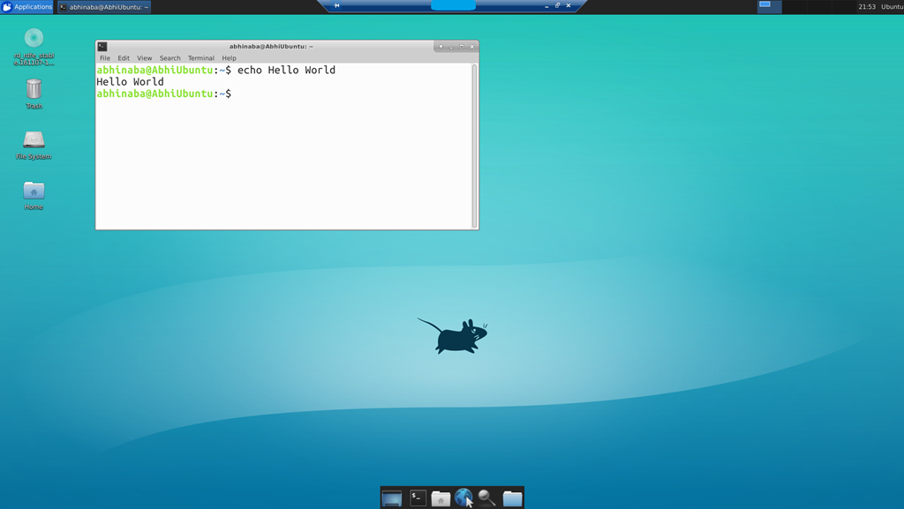Click Show Desktop icon in the dock
Viewport: 904px width, 509px height.
391,498
